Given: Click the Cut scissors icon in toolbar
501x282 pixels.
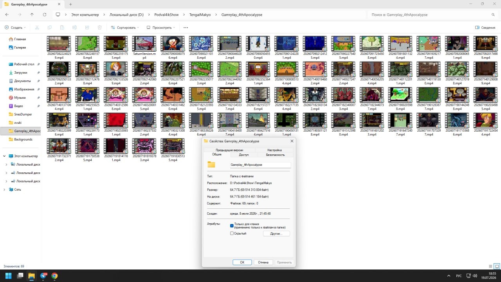Looking at the screenshot, I should tap(37, 27).
